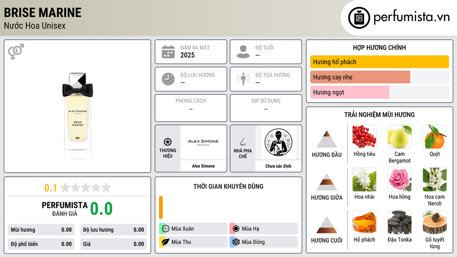Image resolution: width=457 pixels, height=257 pixels.
Task: Select the Mùa Đông season button
Action: [264, 242]
